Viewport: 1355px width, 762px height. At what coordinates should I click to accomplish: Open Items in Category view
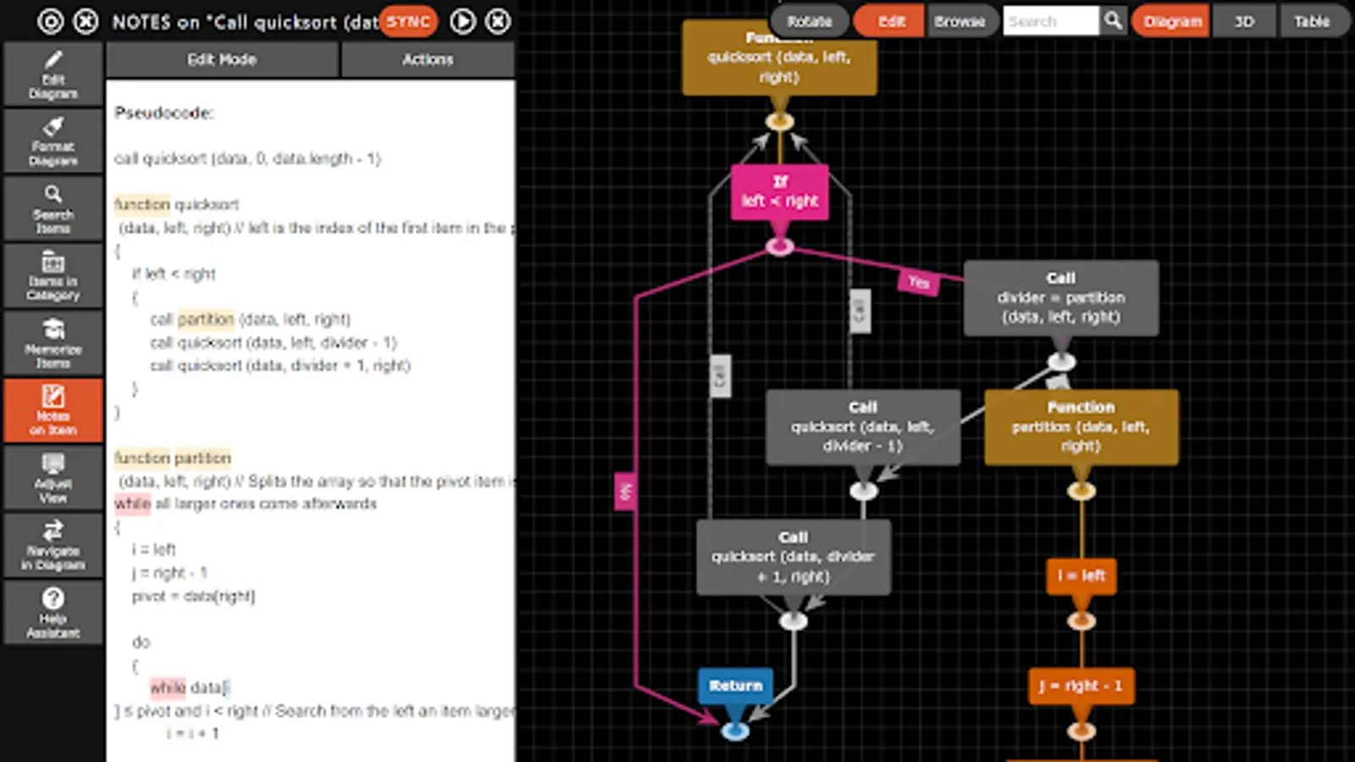click(53, 275)
